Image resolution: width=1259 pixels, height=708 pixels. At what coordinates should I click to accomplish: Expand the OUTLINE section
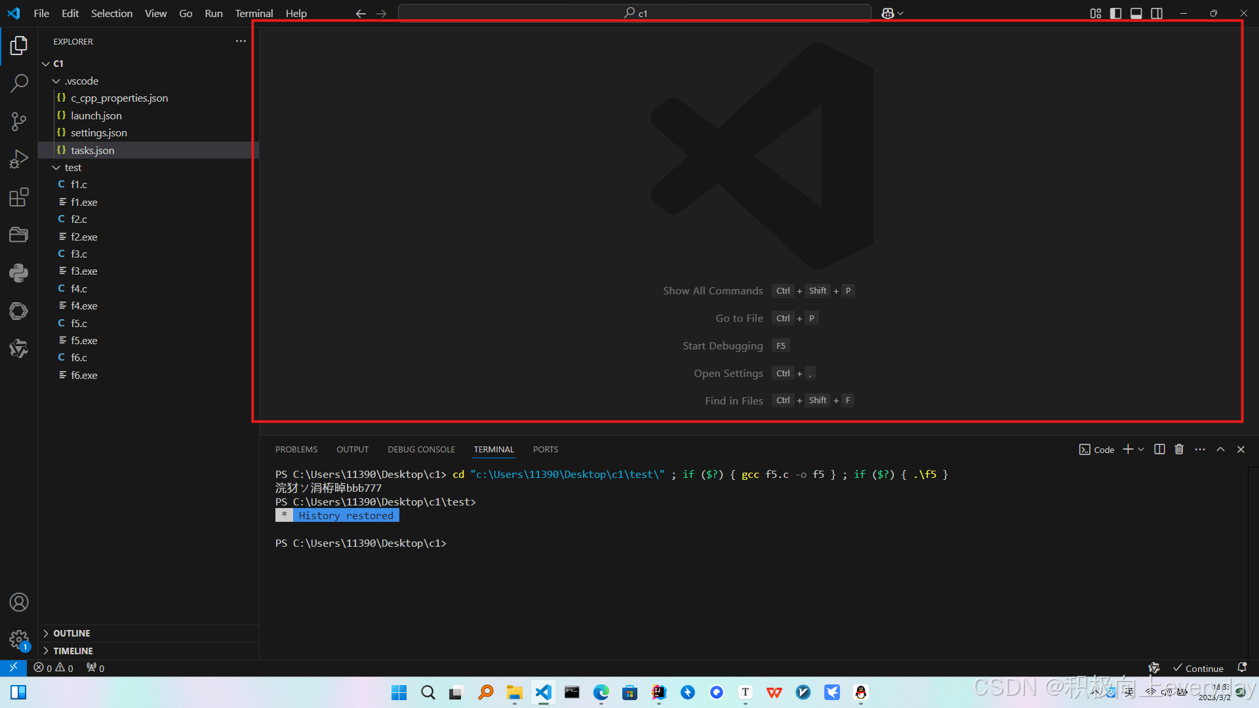71,633
